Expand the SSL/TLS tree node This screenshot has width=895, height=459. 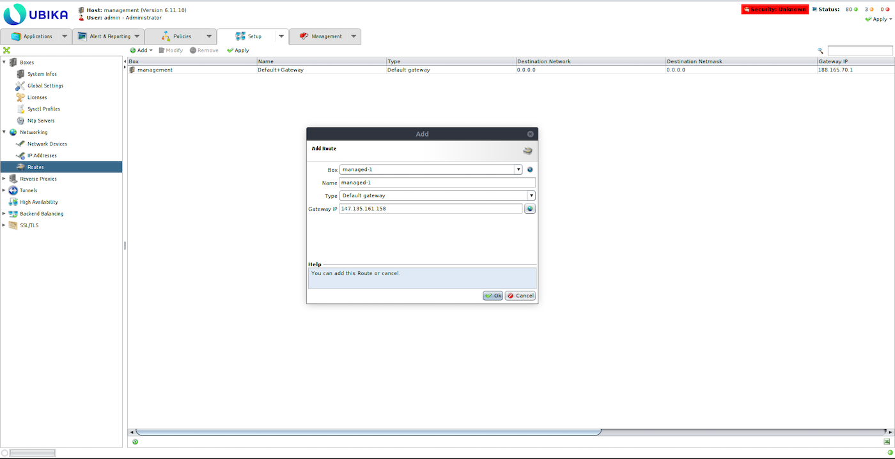click(x=4, y=225)
